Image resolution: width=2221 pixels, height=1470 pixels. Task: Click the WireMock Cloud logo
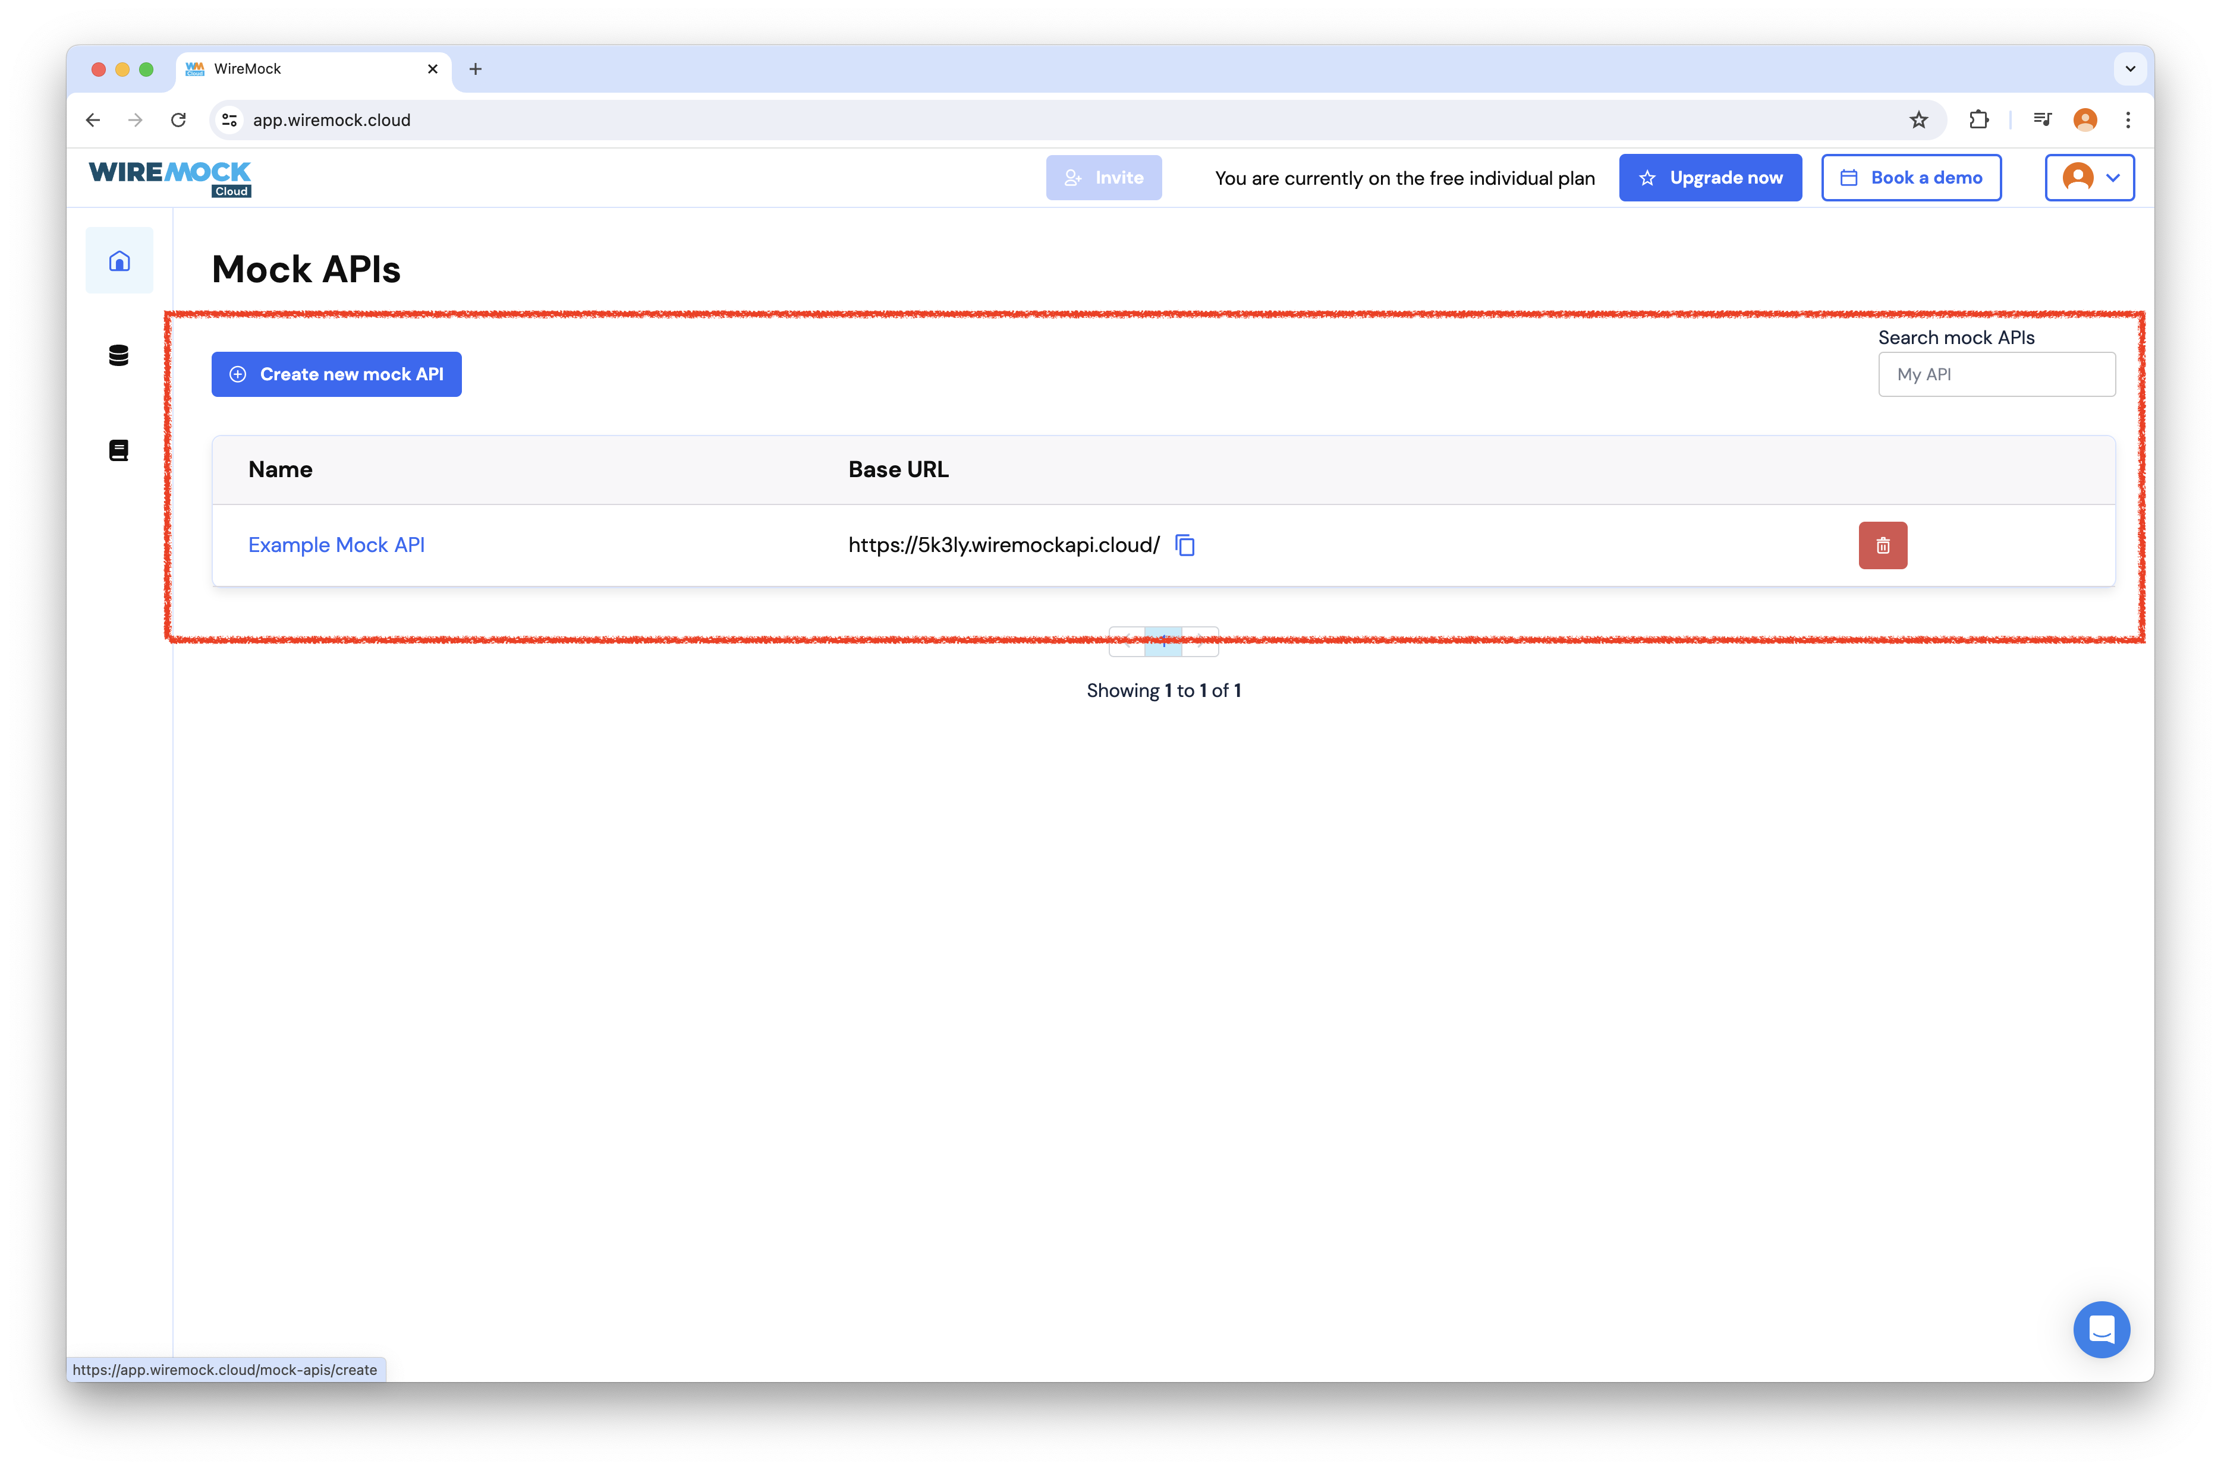[x=170, y=178]
